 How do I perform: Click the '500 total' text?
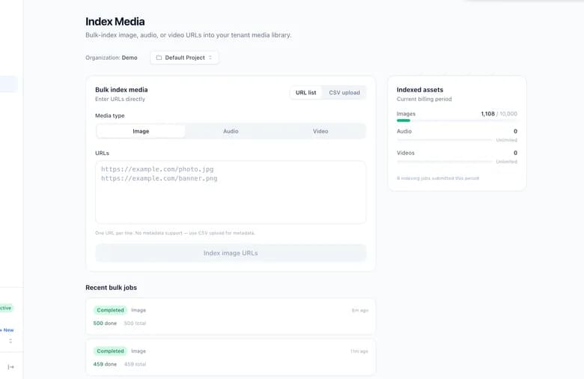tap(135, 323)
